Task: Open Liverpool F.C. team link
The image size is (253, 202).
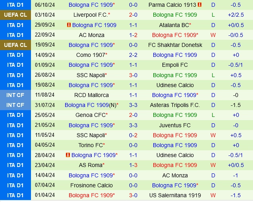Action: click(91, 15)
